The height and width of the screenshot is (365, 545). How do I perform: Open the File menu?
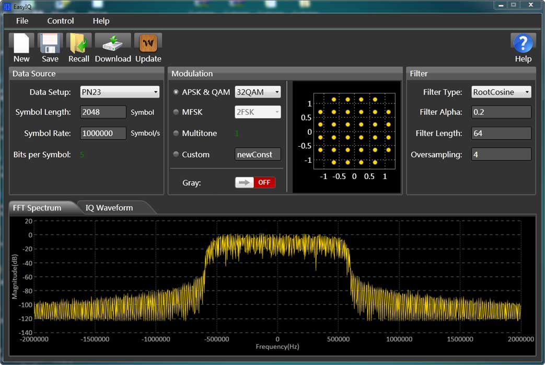pyautogui.click(x=22, y=21)
